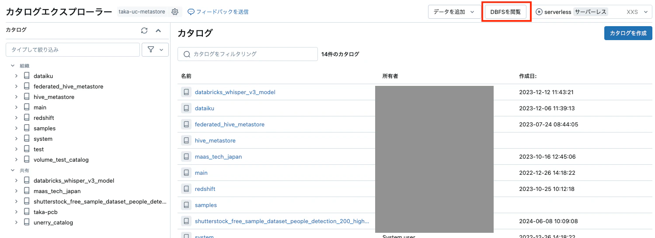The height and width of the screenshot is (238, 655).
Task: Sort by 名前 column header
Action: (x=186, y=76)
